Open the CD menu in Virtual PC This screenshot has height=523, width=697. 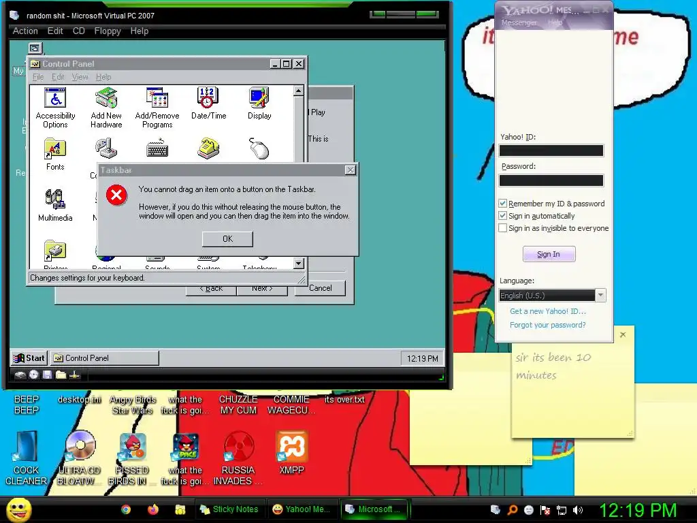[79, 31]
